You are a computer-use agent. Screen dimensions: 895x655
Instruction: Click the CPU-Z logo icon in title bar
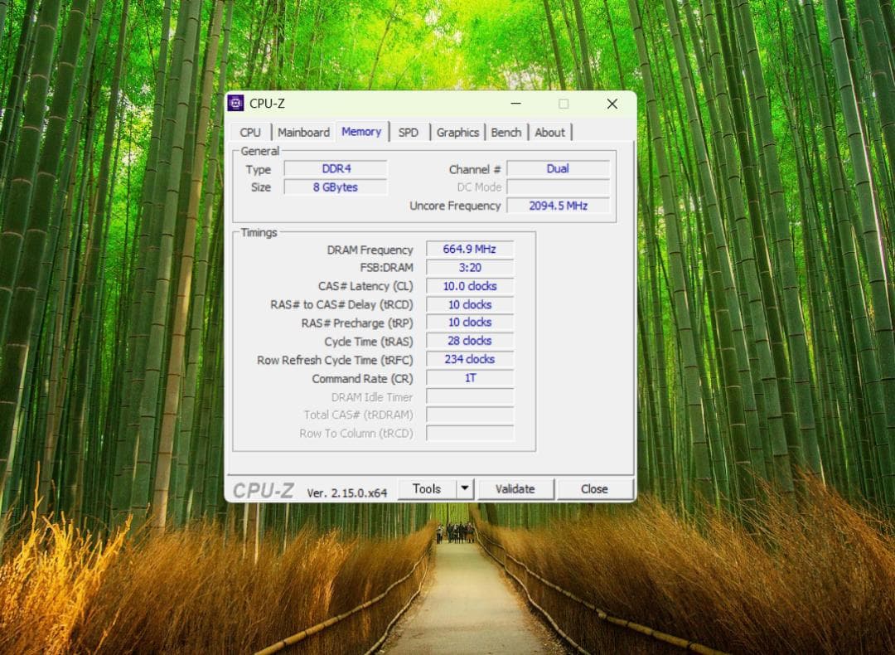tap(236, 104)
